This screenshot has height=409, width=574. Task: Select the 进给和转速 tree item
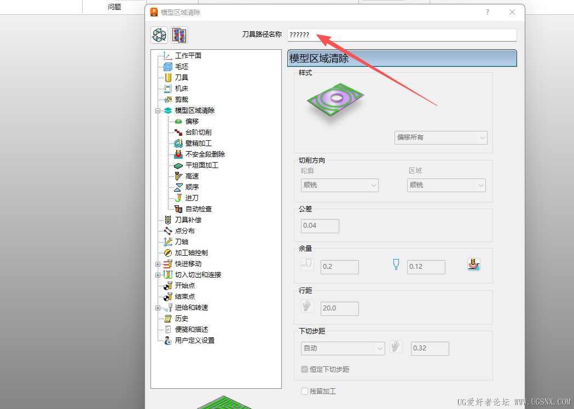tap(192, 308)
